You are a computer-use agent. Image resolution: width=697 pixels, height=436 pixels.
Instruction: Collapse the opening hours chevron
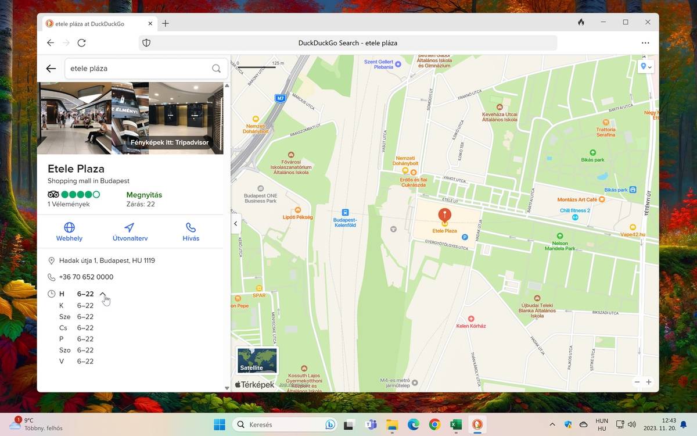[103, 294]
